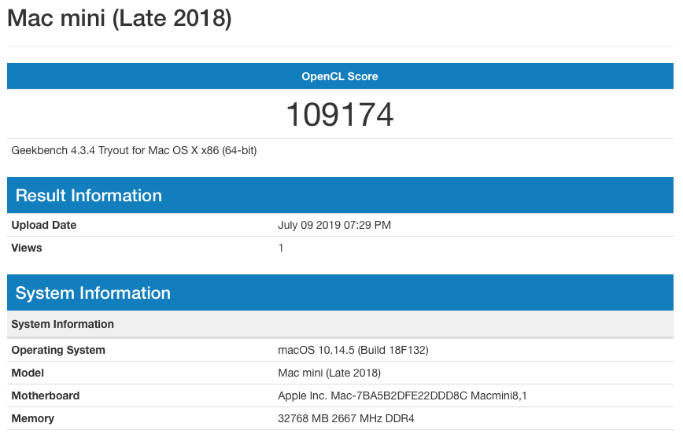
Task: Click the Mac mini (Late 2018) page title
Action: click(120, 19)
